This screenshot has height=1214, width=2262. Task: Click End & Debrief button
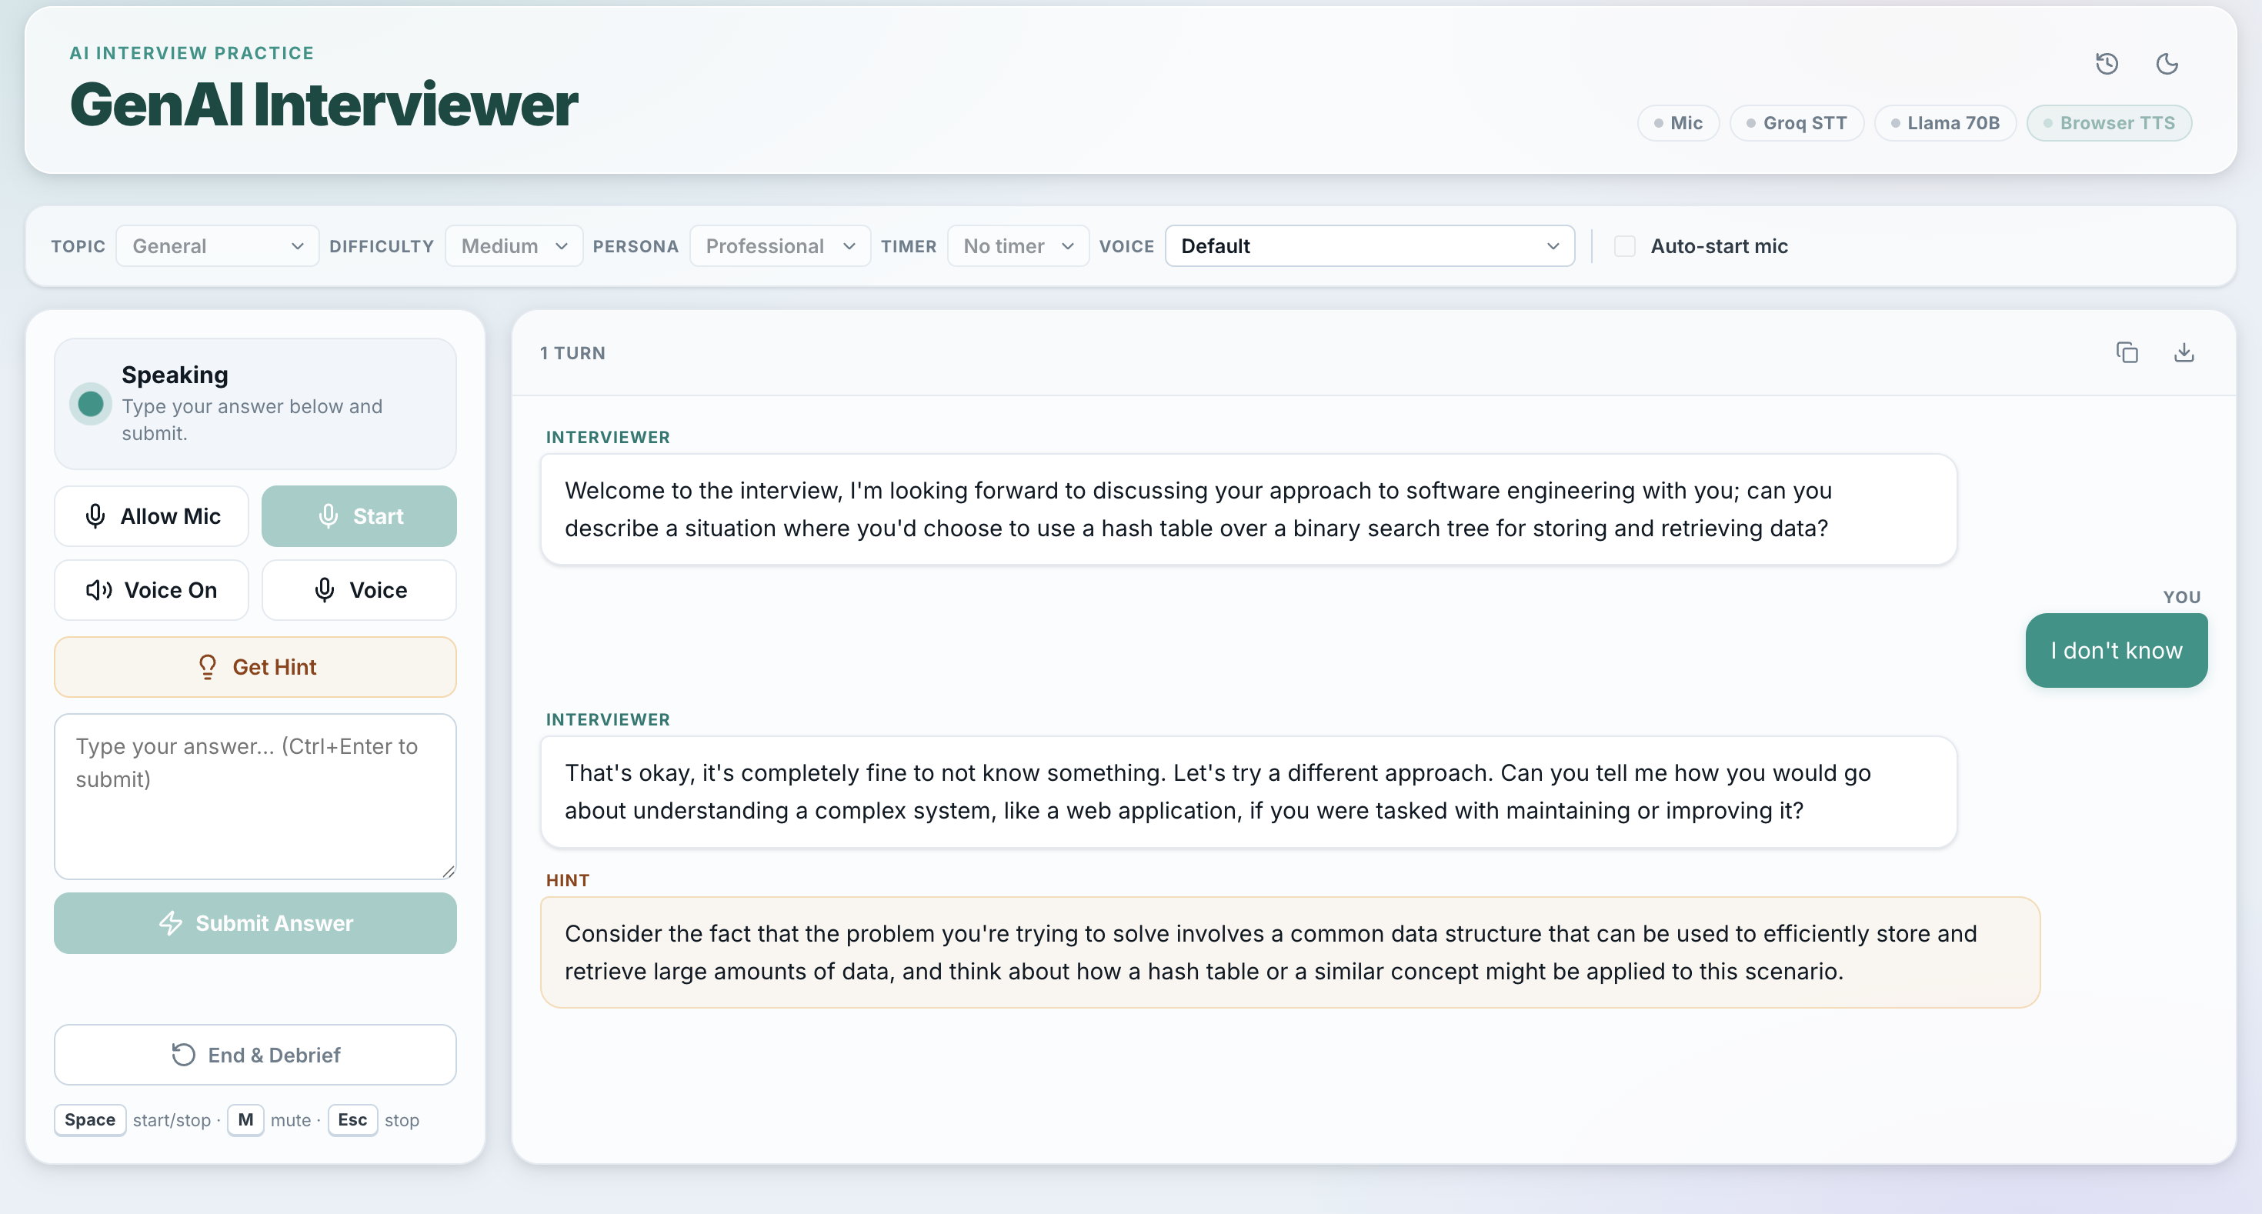pos(255,1055)
